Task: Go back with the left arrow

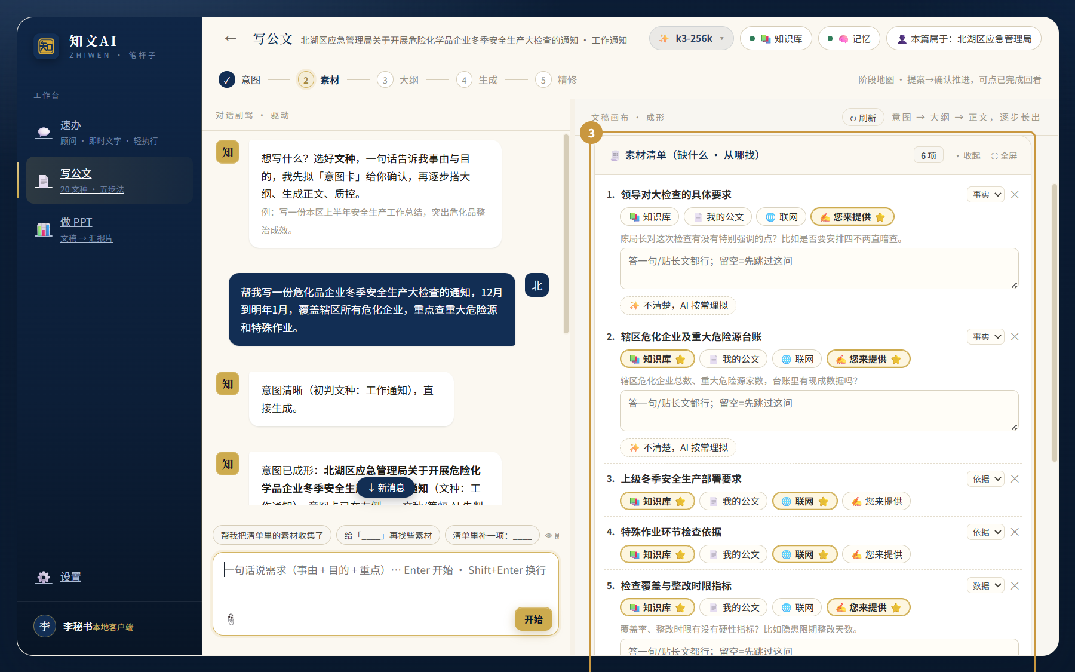Action: coord(231,39)
